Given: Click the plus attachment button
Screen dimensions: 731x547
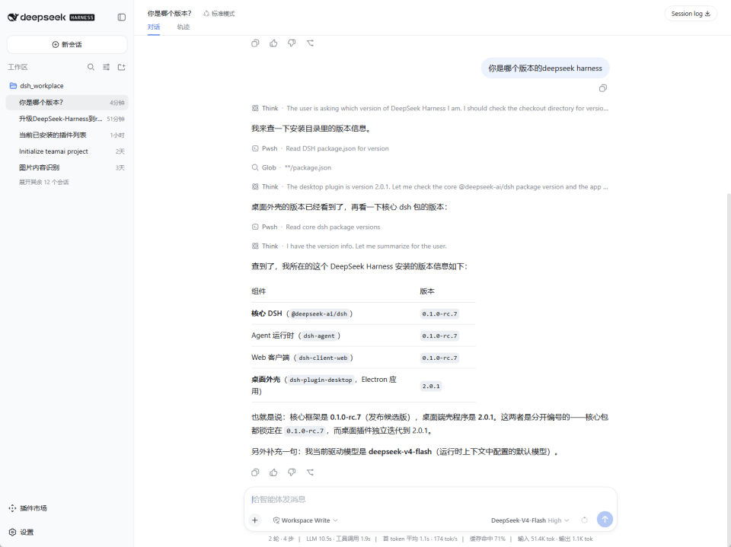Looking at the screenshot, I should tap(255, 520).
